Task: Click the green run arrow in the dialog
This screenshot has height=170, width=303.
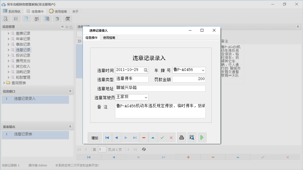Action: click(x=202, y=137)
